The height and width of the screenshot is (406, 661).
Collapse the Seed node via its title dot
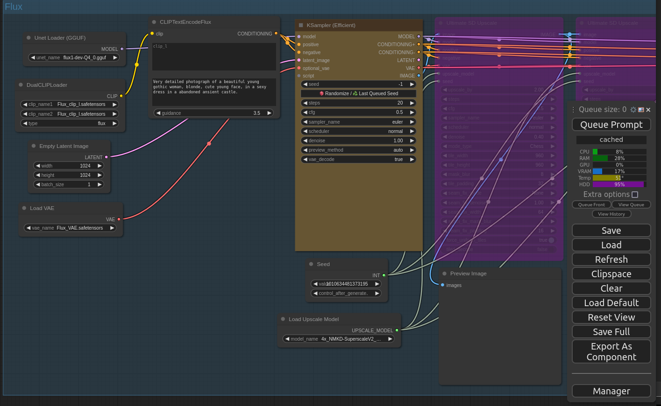(311, 264)
